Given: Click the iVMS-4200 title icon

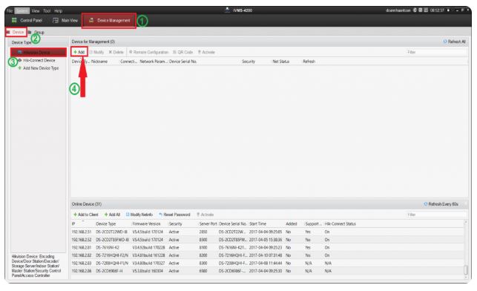Looking at the screenshot, I should click(227, 10).
